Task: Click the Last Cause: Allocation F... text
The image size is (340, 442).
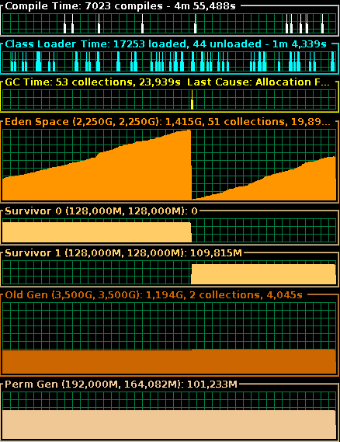Action: [x=258, y=82]
